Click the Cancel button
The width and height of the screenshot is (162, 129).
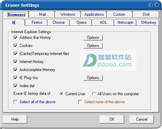point(142,119)
